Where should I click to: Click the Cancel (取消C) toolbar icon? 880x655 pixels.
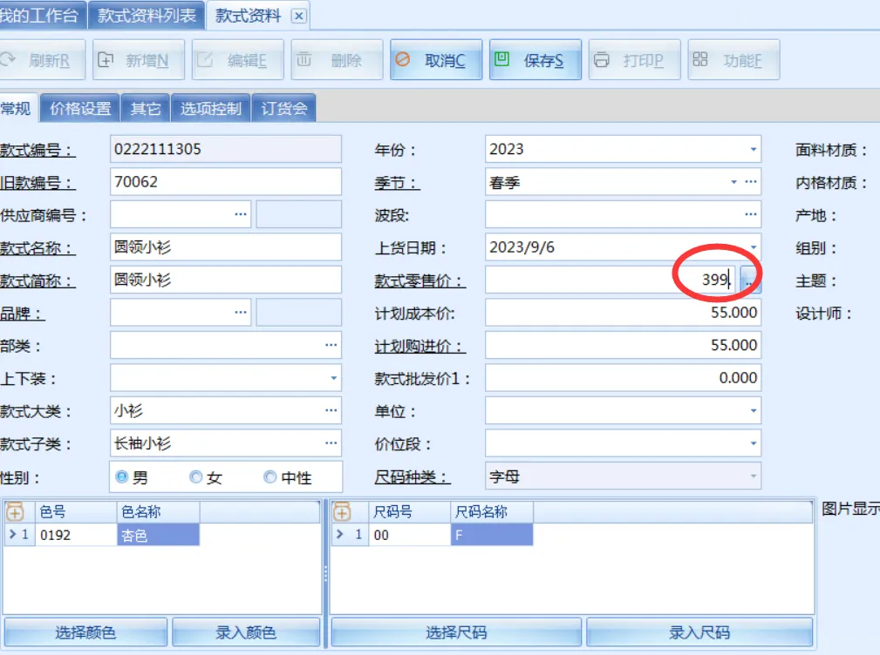(x=403, y=60)
